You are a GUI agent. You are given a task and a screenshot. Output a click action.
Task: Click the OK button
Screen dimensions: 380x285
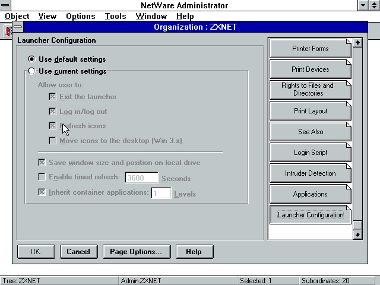pyautogui.click(x=36, y=252)
